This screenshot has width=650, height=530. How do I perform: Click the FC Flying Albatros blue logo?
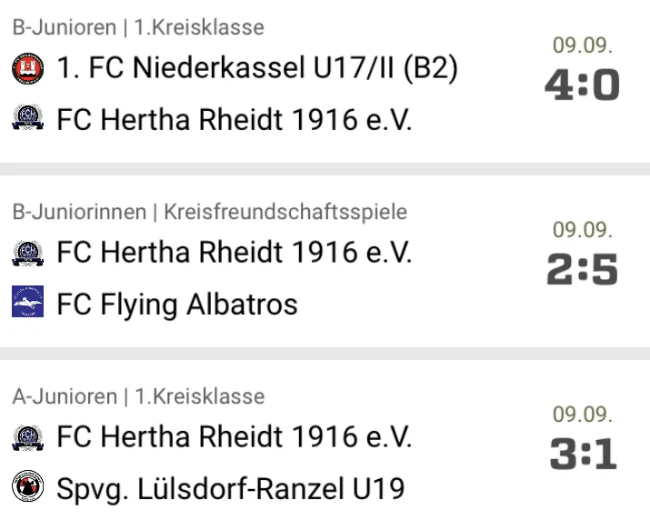[28, 301]
